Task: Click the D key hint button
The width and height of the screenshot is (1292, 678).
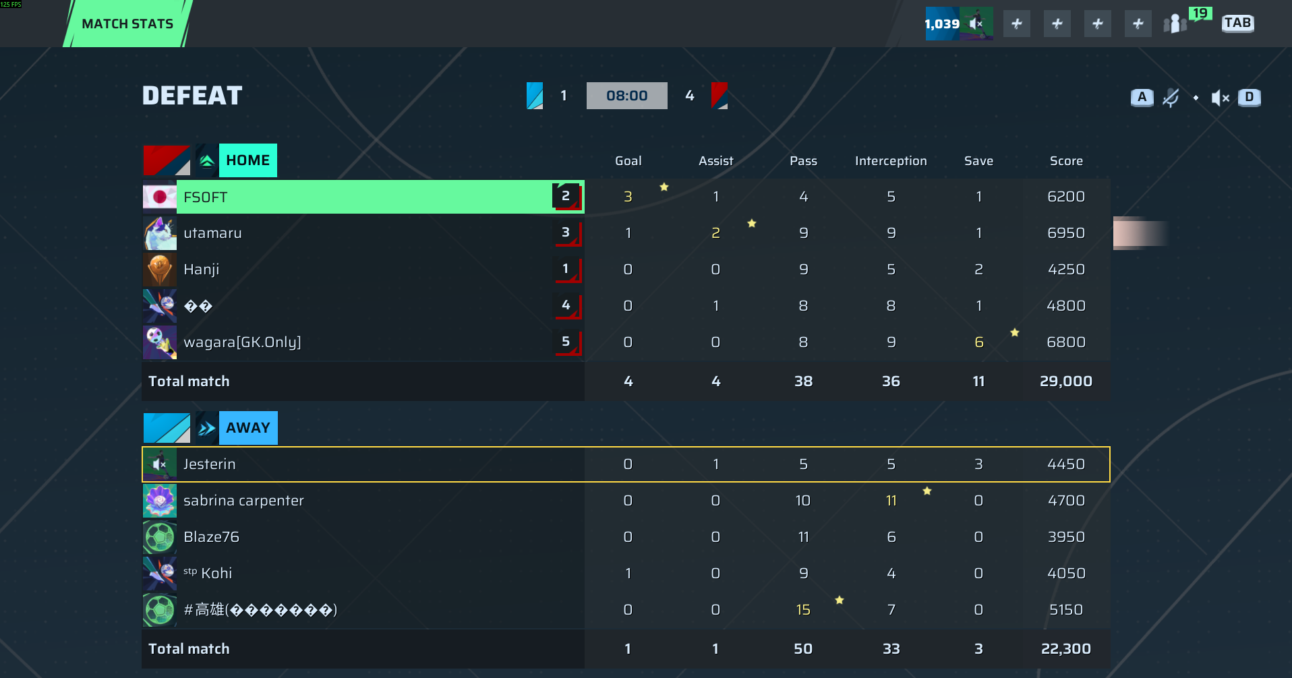Action: point(1250,97)
